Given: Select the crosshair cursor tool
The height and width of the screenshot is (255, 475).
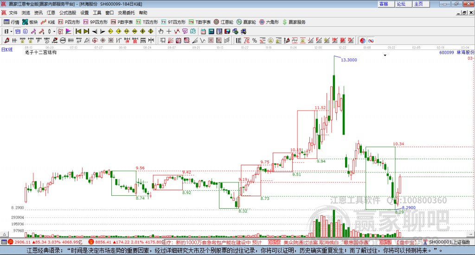Looking at the screenshot, I should [169, 31].
